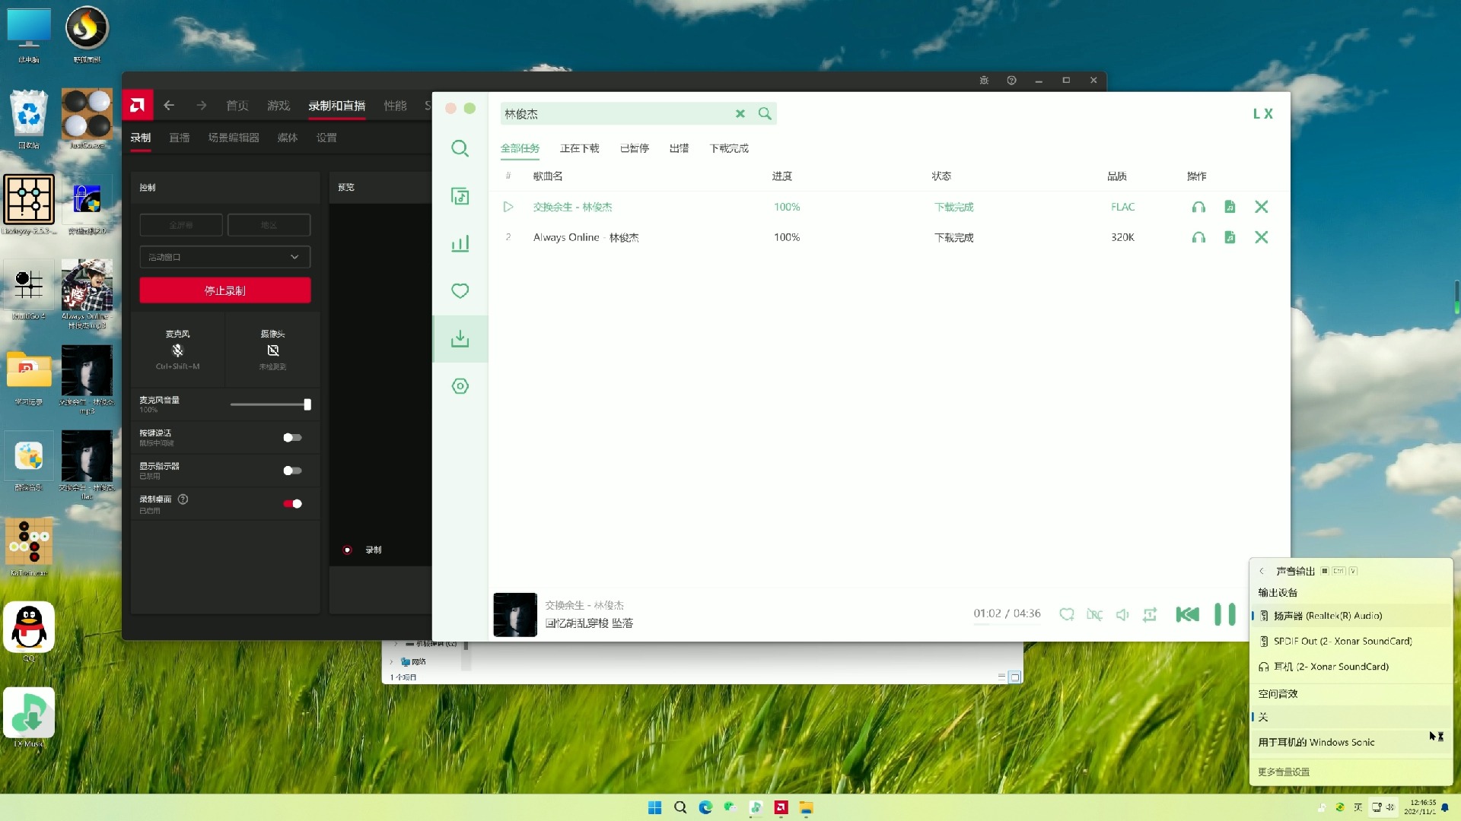Image resolution: width=1461 pixels, height=821 pixels.
Task: Select 耳机 (2- Xonar SoundCard) output
Action: point(1351,667)
